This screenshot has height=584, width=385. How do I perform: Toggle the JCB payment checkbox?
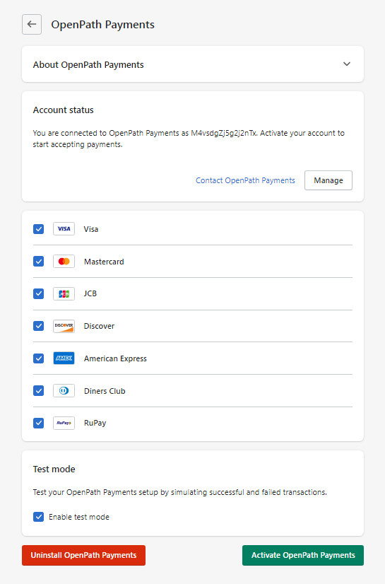click(x=38, y=294)
